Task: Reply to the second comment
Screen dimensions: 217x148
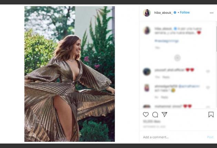Action: [x=166, y=97]
